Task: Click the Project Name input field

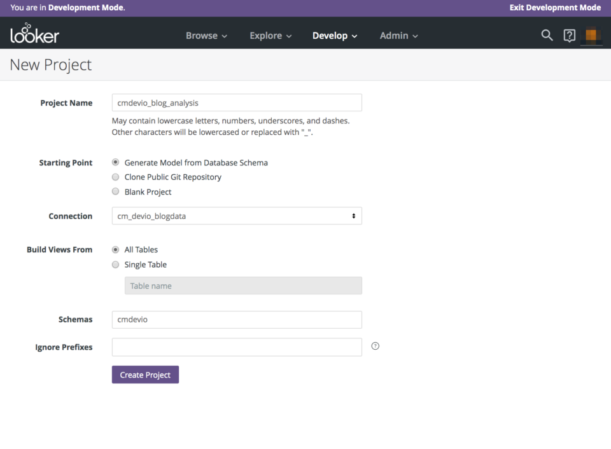Action: click(236, 102)
